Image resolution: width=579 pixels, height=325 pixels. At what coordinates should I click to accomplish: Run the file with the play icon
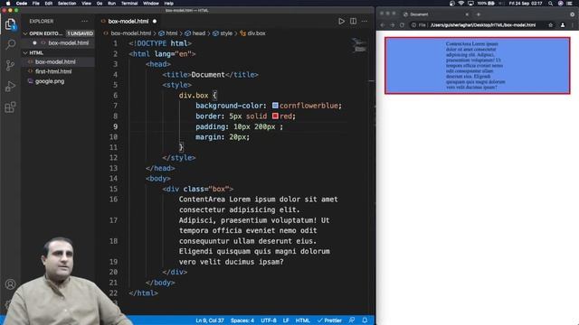(x=342, y=22)
